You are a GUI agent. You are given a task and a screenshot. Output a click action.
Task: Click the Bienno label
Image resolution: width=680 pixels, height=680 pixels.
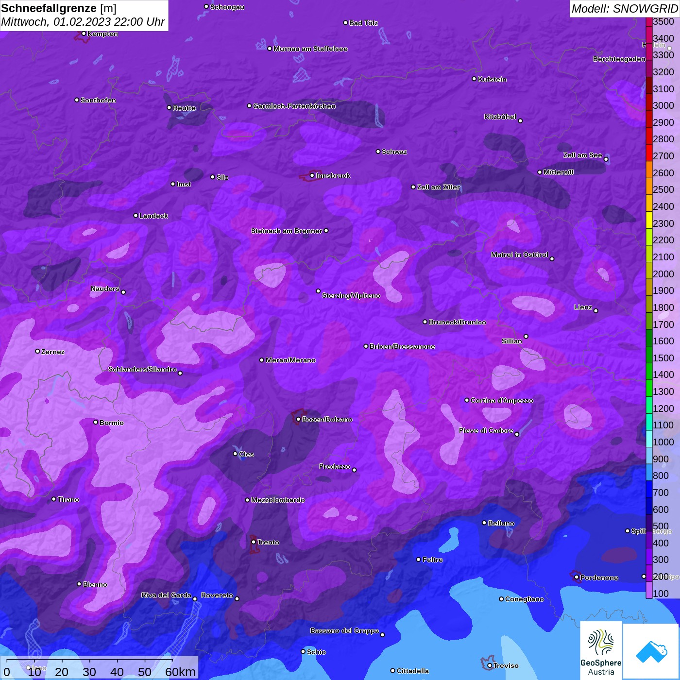click(95, 584)
